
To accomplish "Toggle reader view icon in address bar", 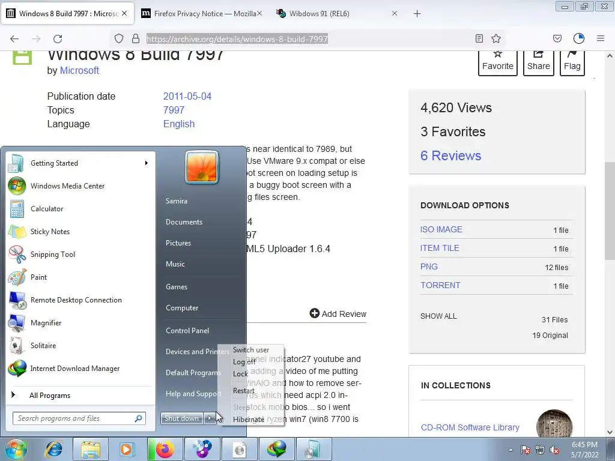I will 479,38.
